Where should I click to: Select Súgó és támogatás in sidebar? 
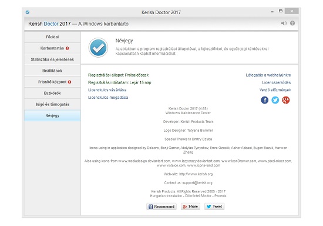click(x=52, y=104)
